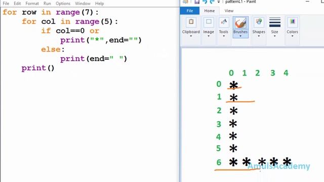Screen dimensions: 324x182
Task: Open the File menu in the IDLE editor
Action: click(6, 4)
